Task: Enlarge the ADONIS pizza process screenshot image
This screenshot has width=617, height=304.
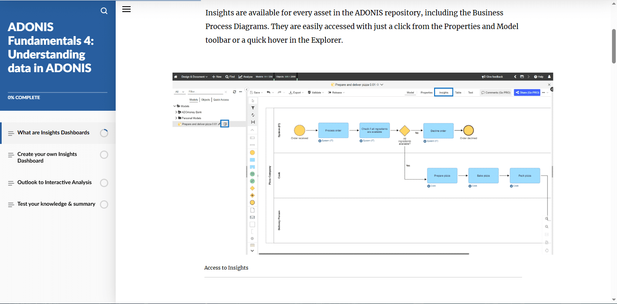Action: (x=363, y=164)
